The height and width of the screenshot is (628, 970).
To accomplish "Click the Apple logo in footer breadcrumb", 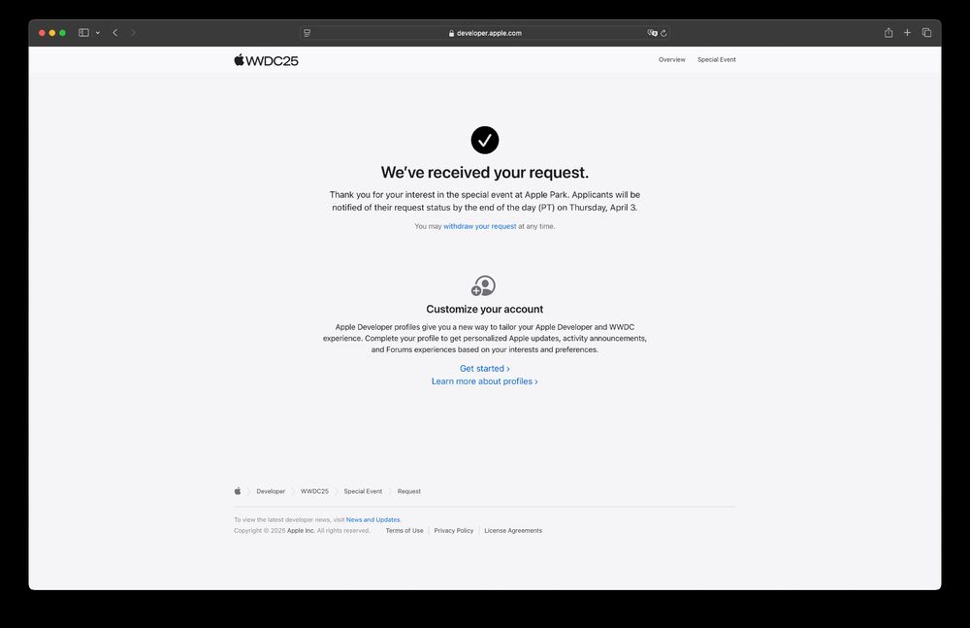I will click(x=238, y=491).
